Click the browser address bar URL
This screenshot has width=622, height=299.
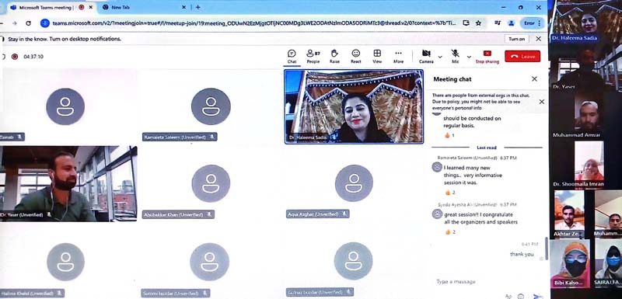point(254,23)
